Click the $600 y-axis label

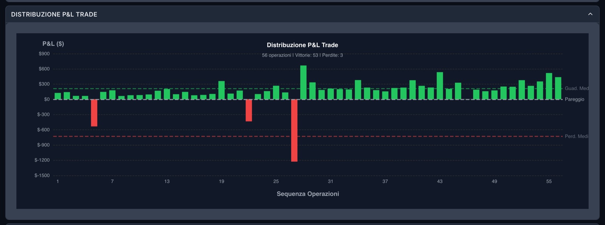[44, 69]
